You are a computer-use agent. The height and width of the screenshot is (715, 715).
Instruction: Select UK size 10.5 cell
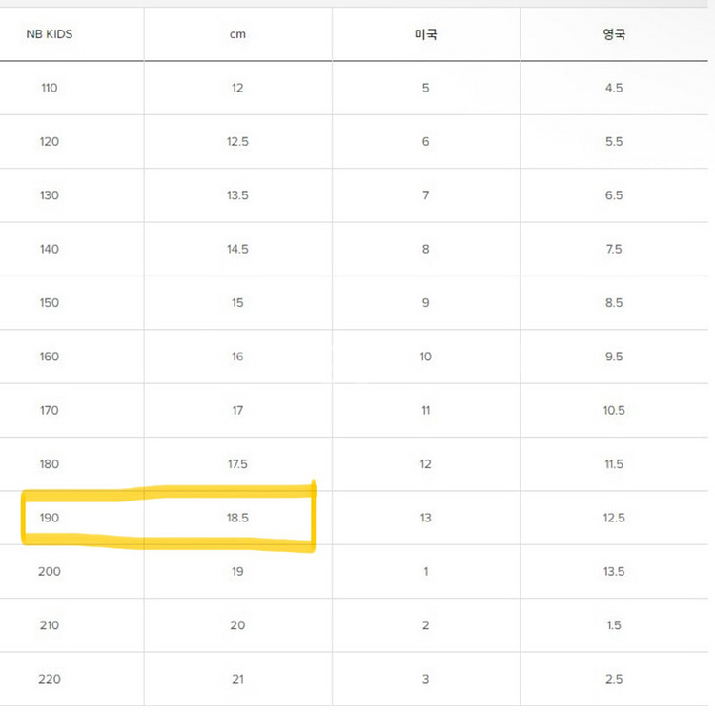click(614, 410)
